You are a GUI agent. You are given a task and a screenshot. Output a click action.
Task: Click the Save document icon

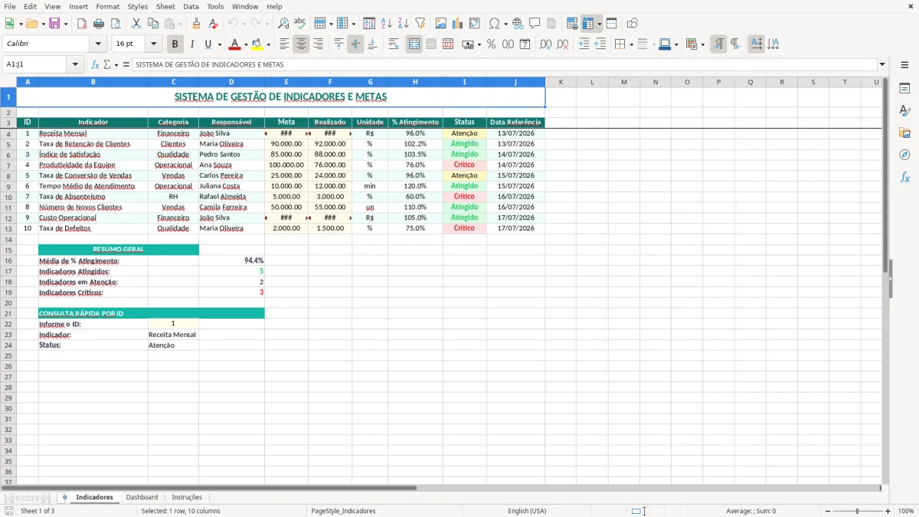(54, 24)
